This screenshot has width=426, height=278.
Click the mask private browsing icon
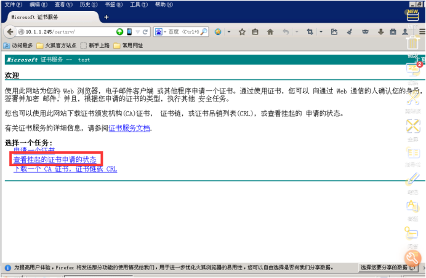click(365, 32)
